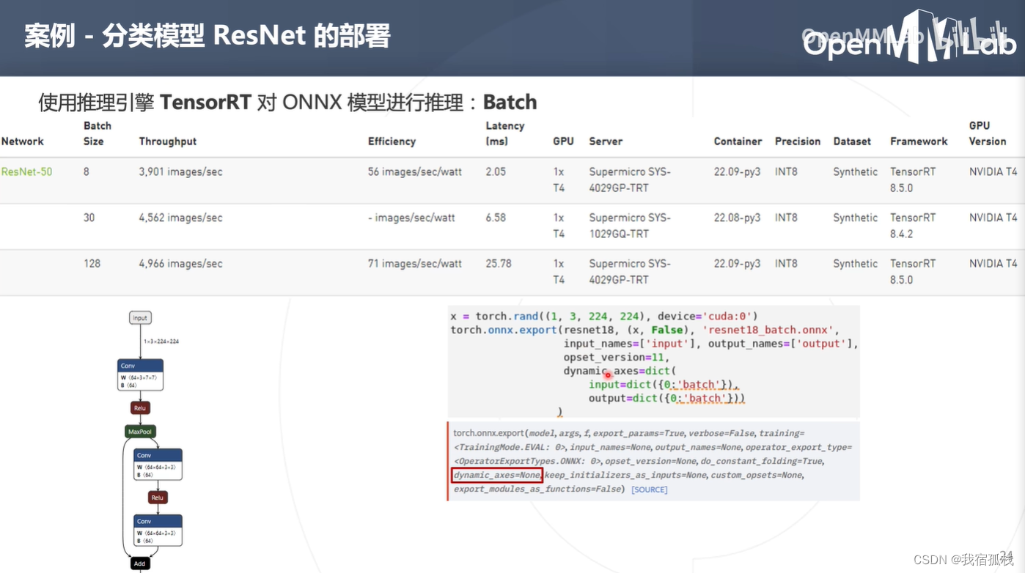Select the input node in the graph

point(140,318)
